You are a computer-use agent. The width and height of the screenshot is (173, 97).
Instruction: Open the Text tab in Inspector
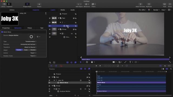point(42,28)
